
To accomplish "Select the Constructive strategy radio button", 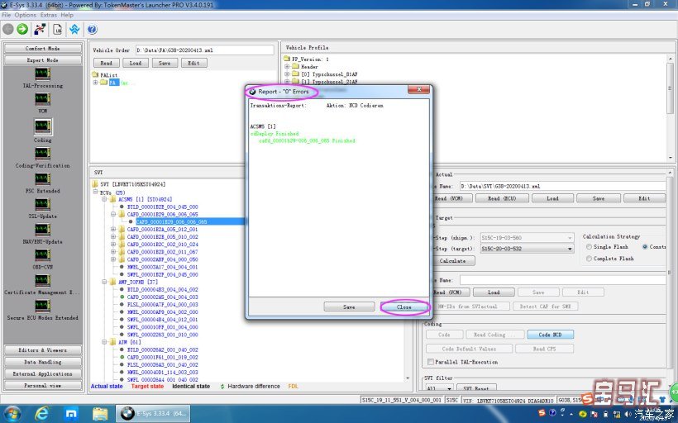I will click(645, 247).
